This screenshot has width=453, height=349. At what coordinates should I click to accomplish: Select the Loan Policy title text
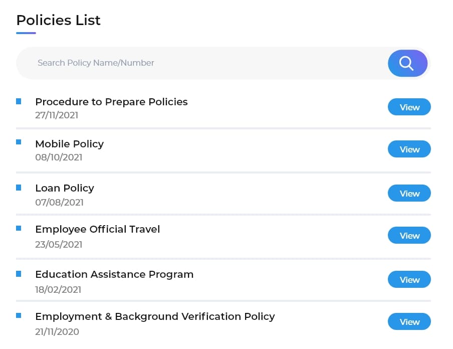tap(65, 188)
